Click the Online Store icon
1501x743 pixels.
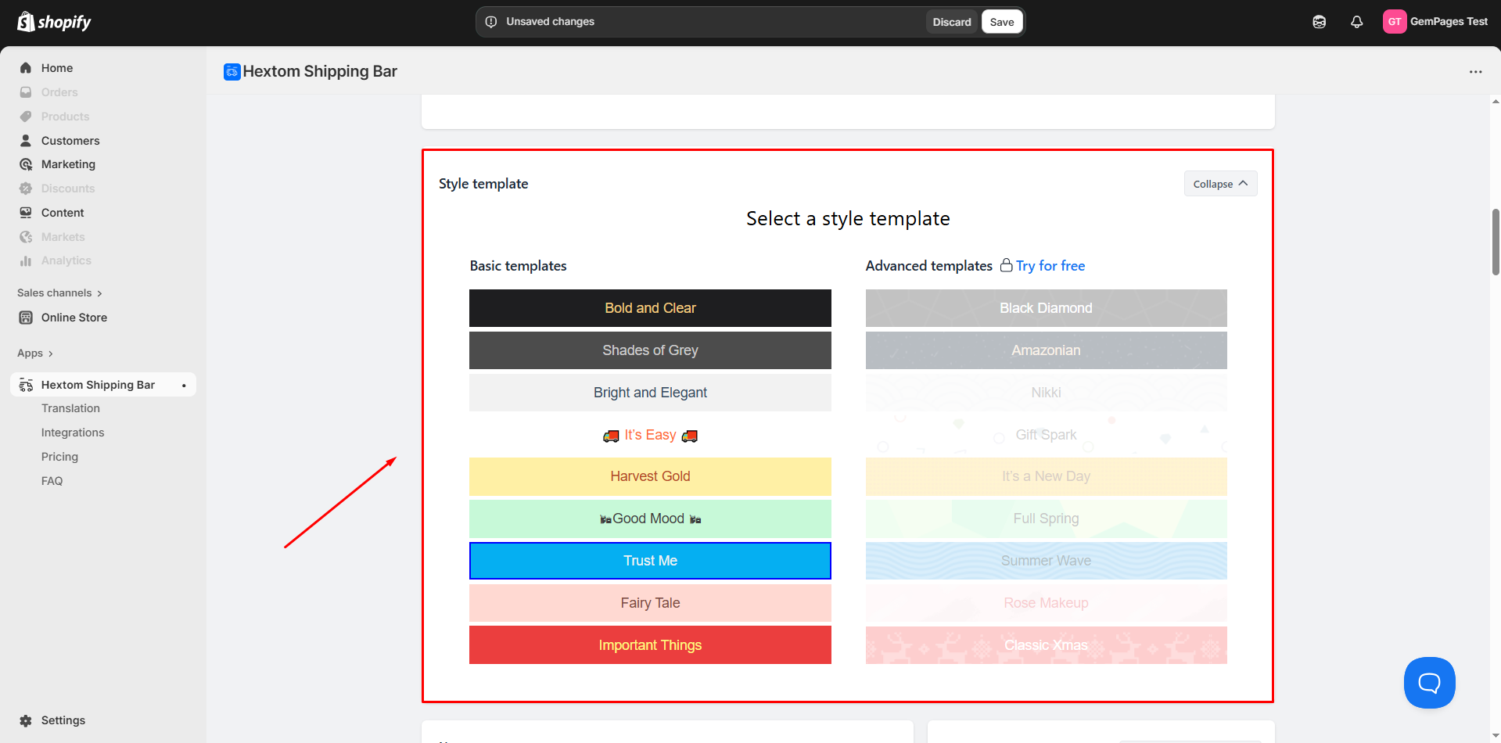pyautogui.click(x=26, y=318)
